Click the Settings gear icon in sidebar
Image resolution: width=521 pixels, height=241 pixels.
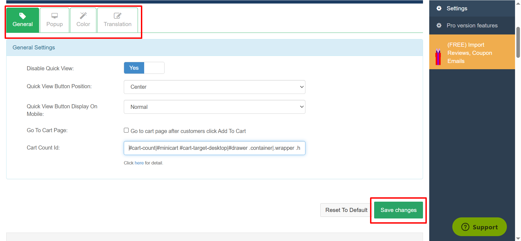(x=439, y=8)
